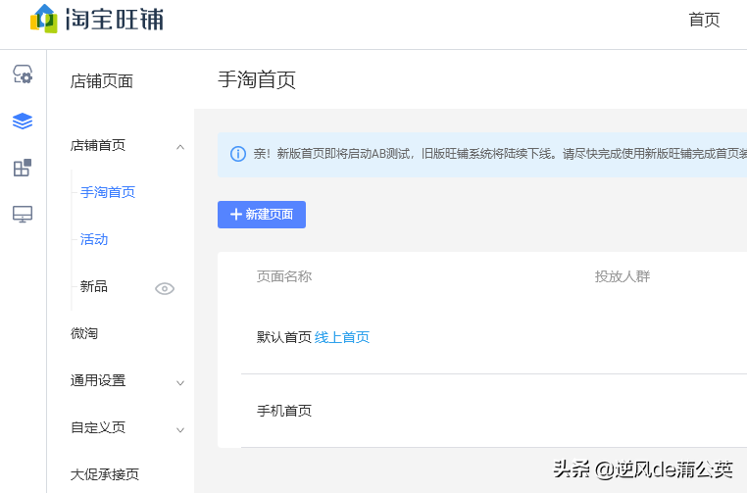Screen dimensions: 747x493
Task: Collapse the 店铺首页 section chevron
Action: click(x=180, y=147)
